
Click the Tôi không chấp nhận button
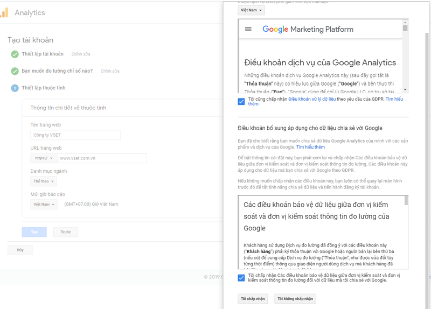tap(295, 299)
